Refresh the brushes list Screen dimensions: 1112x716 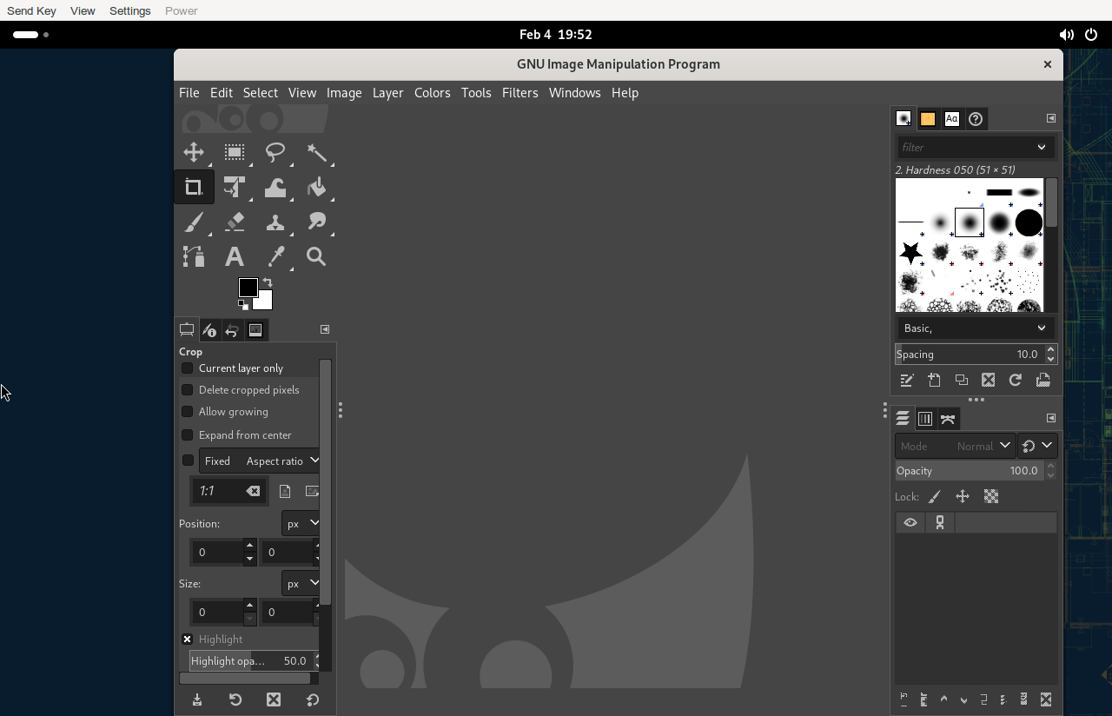point(1016,380)
